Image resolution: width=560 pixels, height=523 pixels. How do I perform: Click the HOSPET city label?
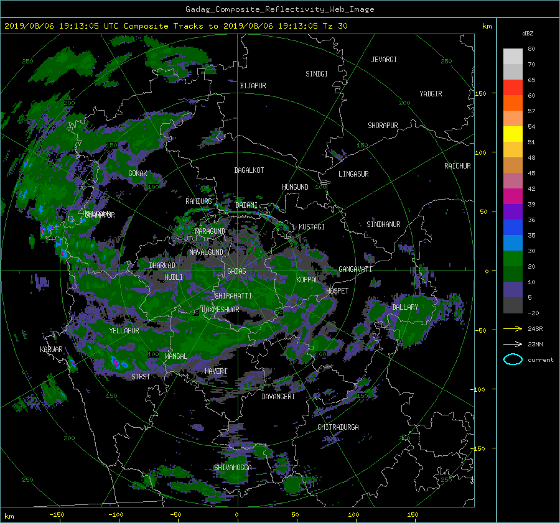tap(337, 291)
